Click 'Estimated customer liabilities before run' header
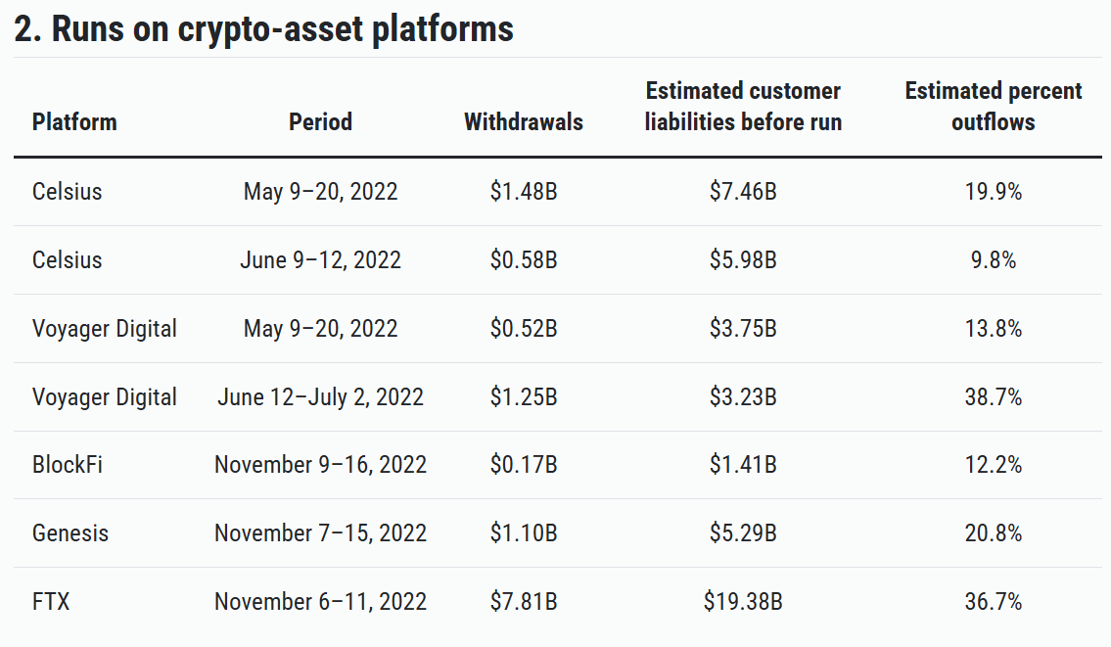Viewport: 1111px width, 647px height. point(743,107)
